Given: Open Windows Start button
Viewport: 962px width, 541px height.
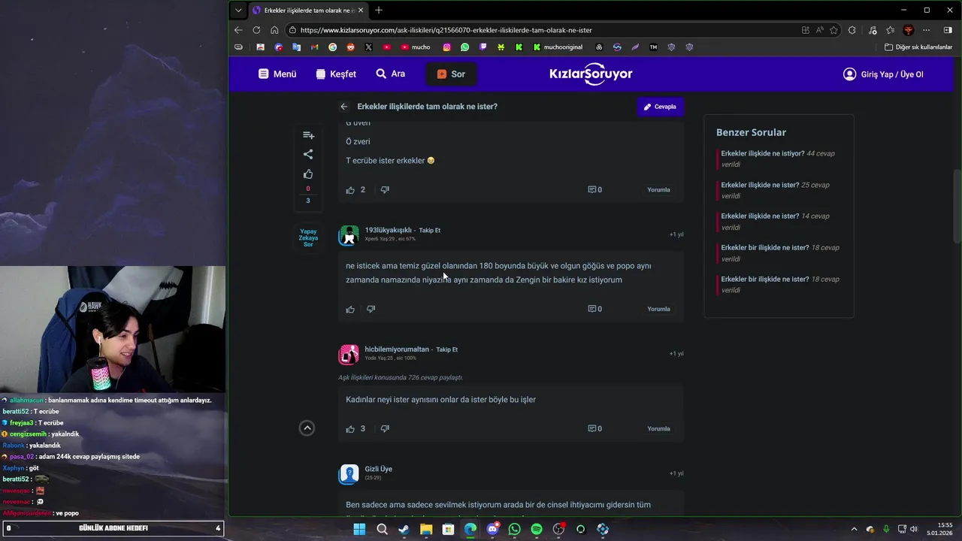Looking at the screenshot, I should [x=359, y=529].
